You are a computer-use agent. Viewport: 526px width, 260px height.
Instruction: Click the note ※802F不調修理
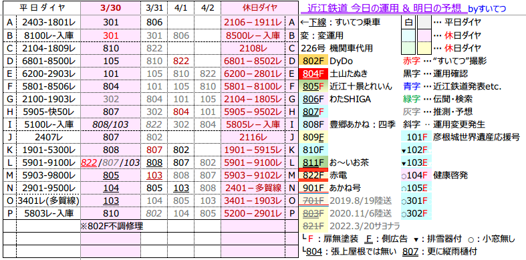point(112,226)
